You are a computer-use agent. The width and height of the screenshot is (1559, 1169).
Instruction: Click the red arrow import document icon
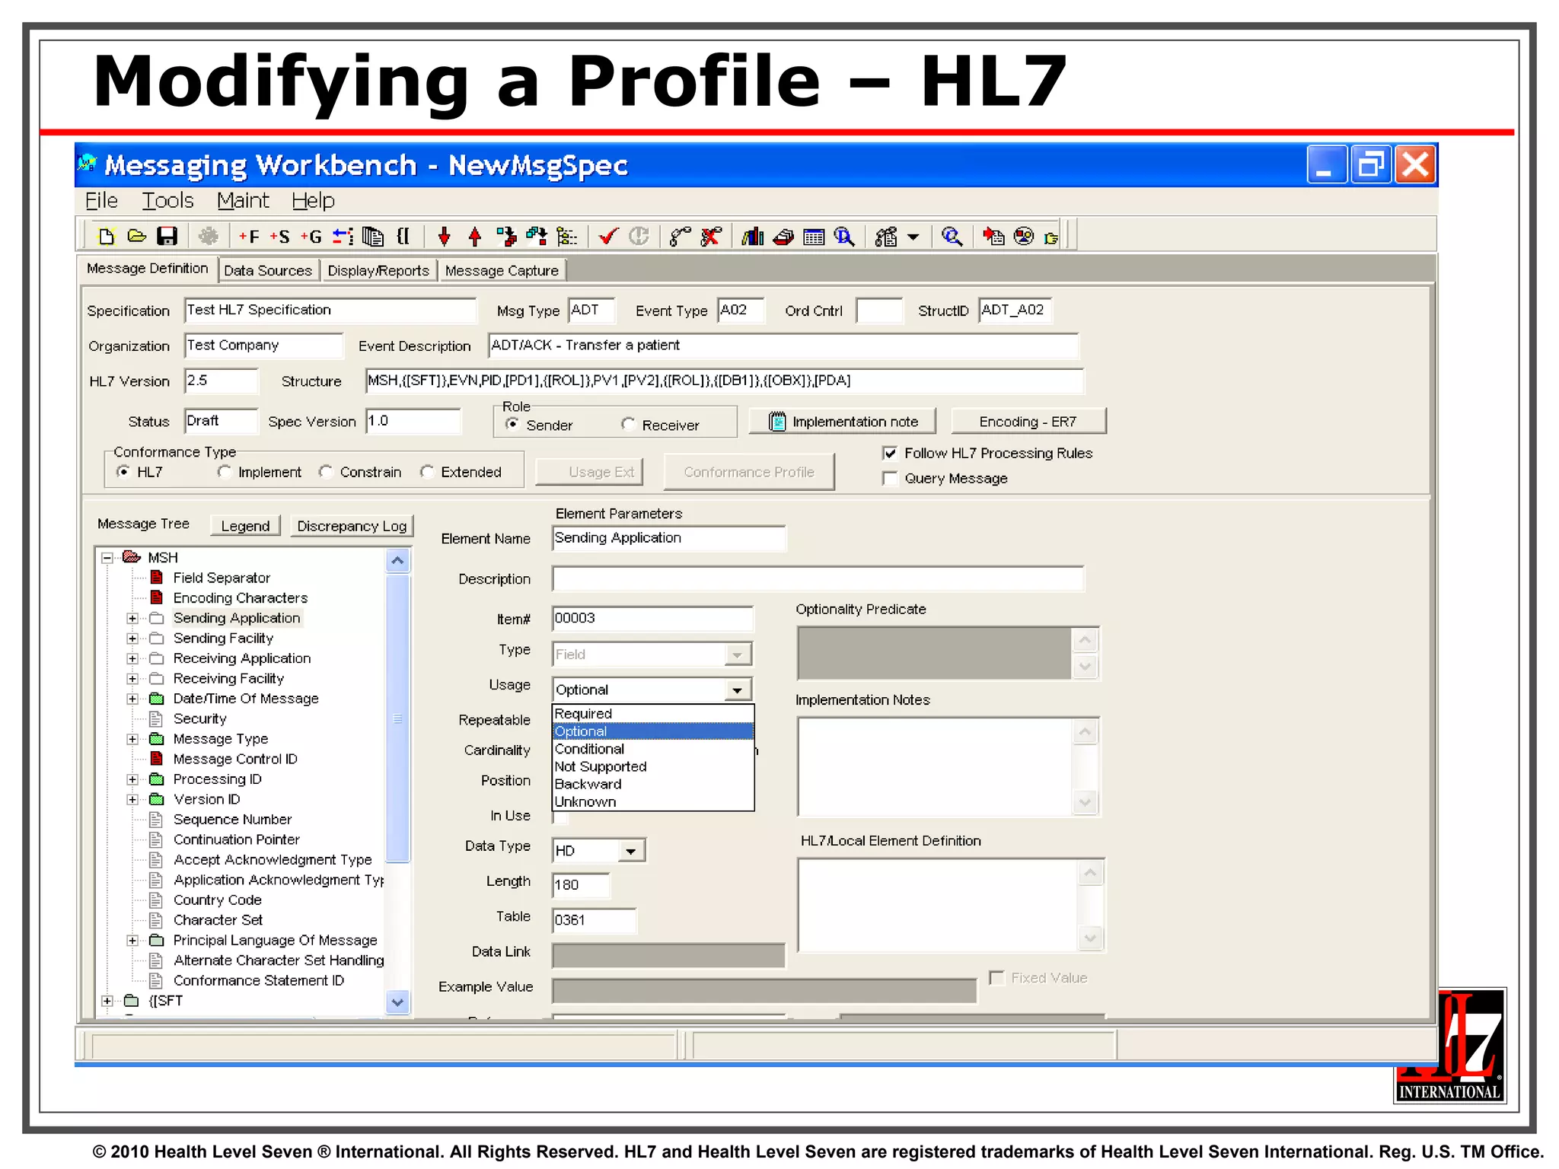(993, 237)
